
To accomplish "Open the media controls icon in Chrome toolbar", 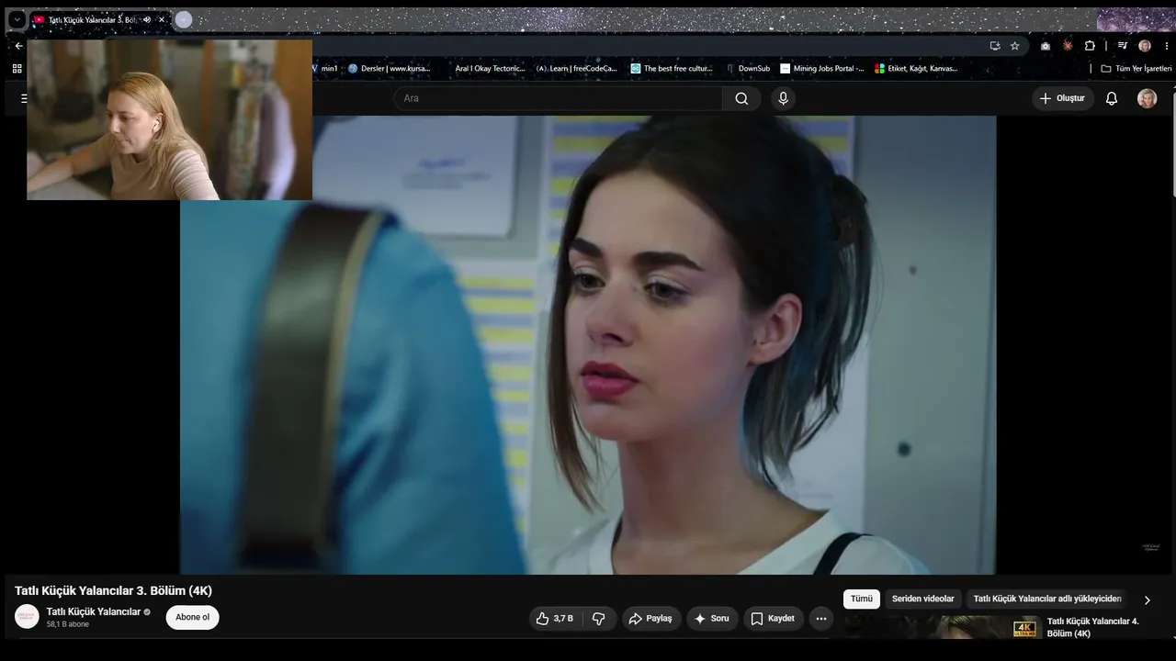I will click(x=1123, y=46).
